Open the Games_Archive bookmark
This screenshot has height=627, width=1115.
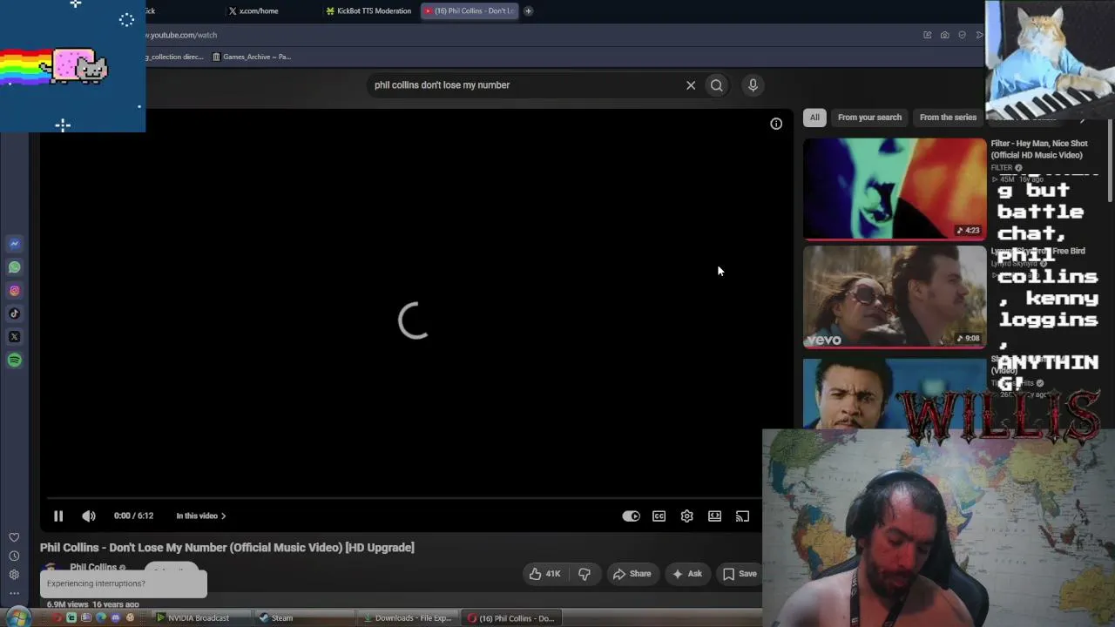pos(252,57)
